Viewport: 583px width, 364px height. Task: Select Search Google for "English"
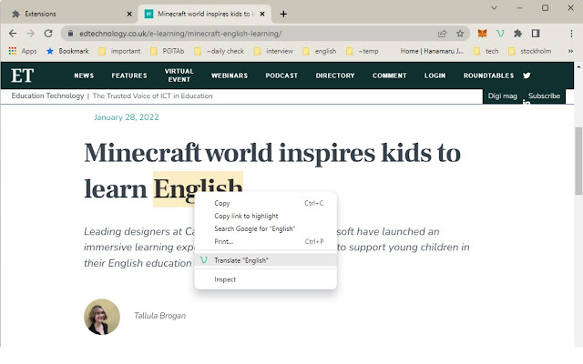pos(265,228)
